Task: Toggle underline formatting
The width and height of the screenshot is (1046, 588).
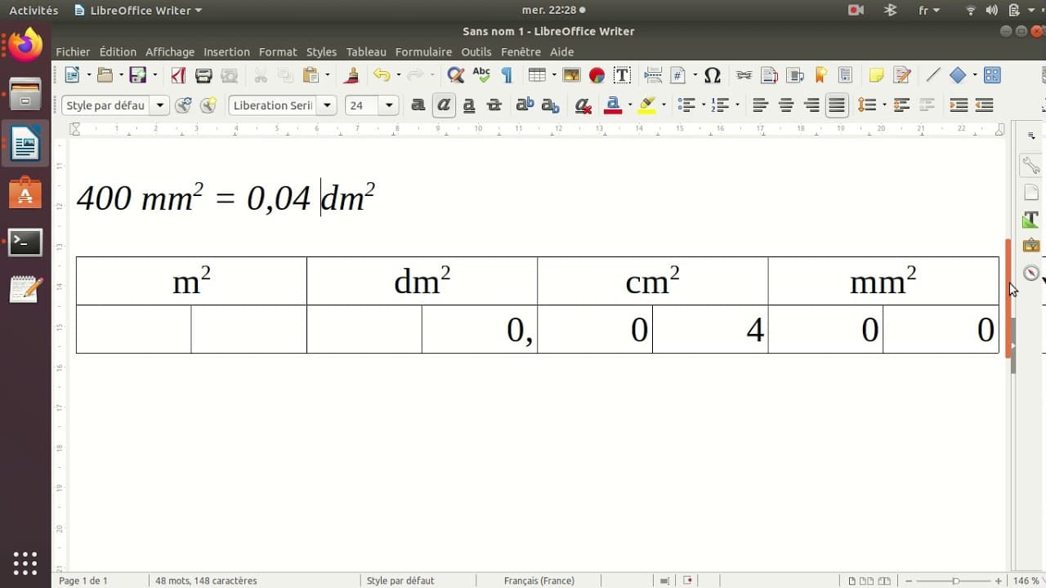Action: pyautogui.click(x=469, y=105)
